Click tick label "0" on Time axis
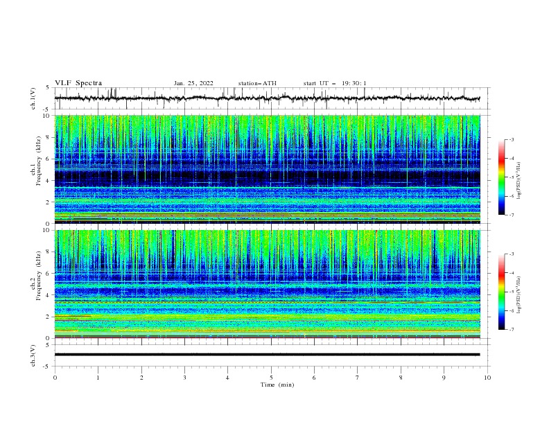This screenshot has height=424, width=549. tap(55, 378)
